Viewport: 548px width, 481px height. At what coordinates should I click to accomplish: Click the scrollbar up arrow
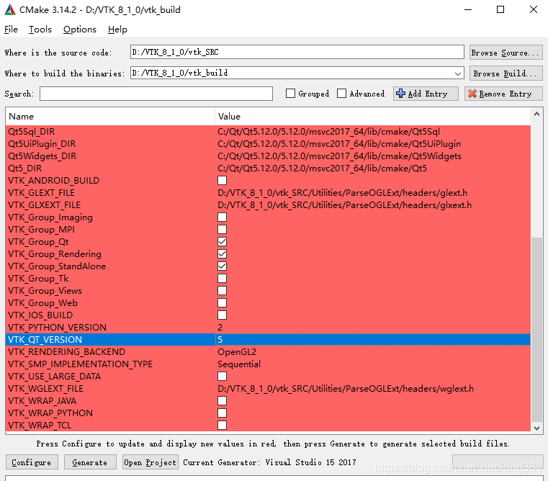(536, 114)
